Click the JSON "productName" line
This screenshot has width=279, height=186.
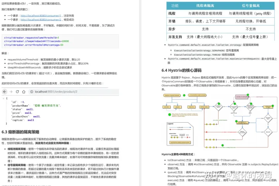[x=36, y=106]
